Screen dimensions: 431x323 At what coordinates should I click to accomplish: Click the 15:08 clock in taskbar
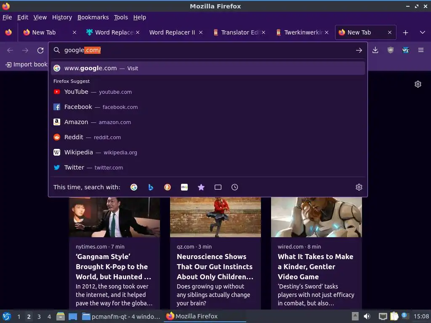coord(421,316)
